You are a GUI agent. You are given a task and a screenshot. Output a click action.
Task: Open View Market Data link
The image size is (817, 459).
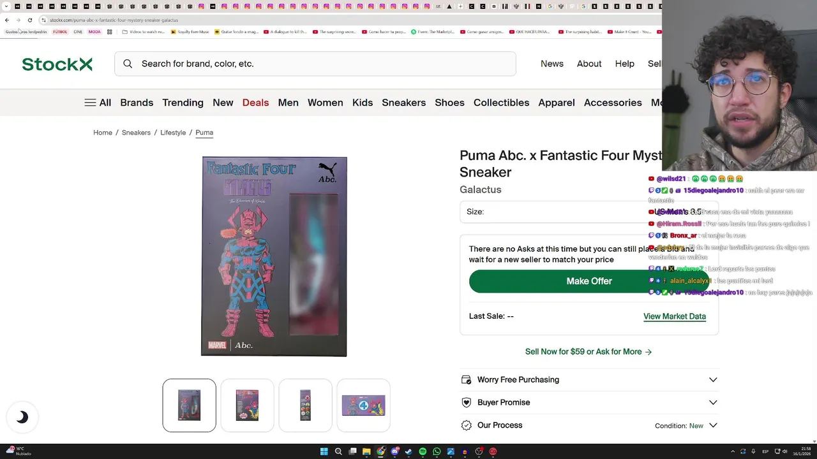pos(675,316)
